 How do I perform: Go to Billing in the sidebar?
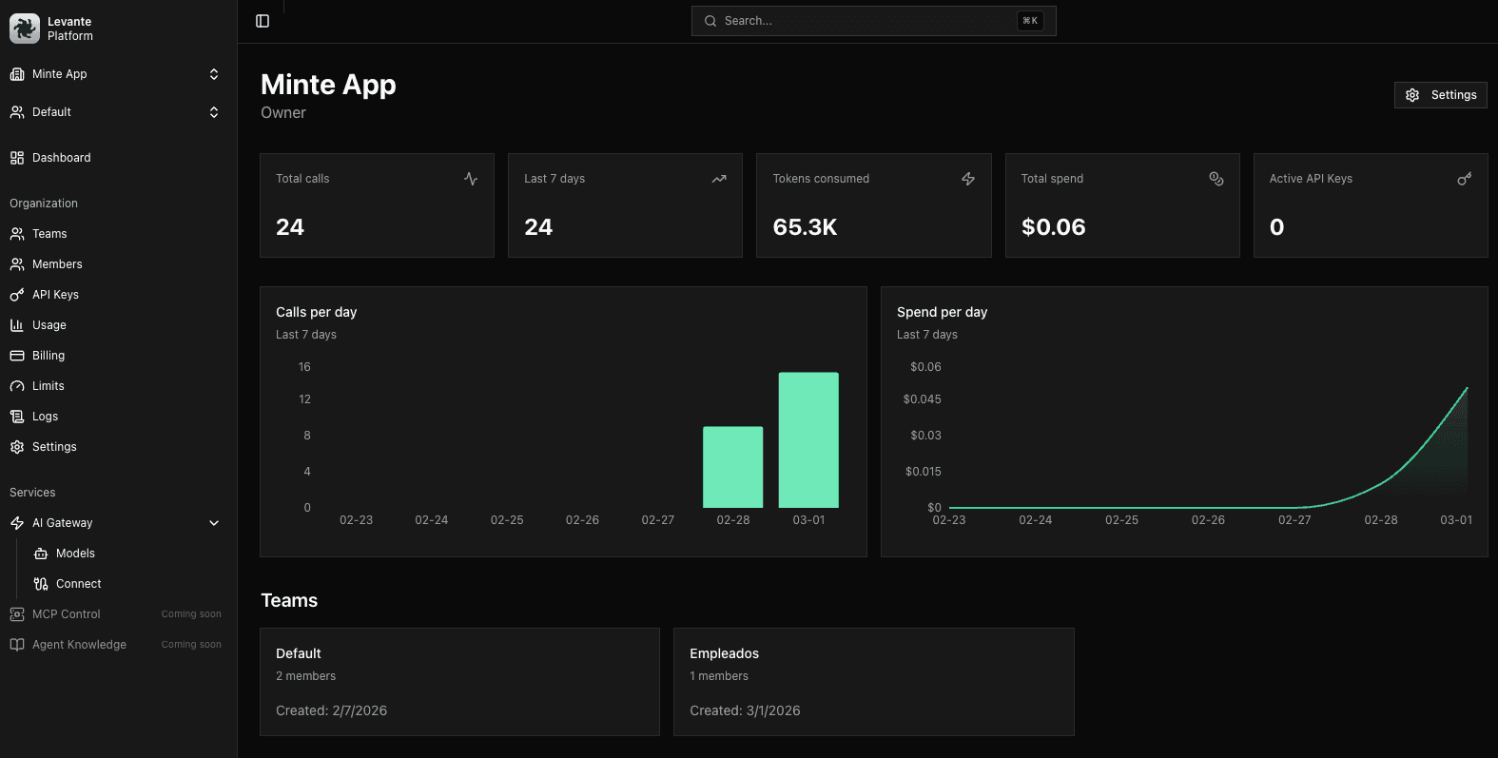tap(49, 356)
